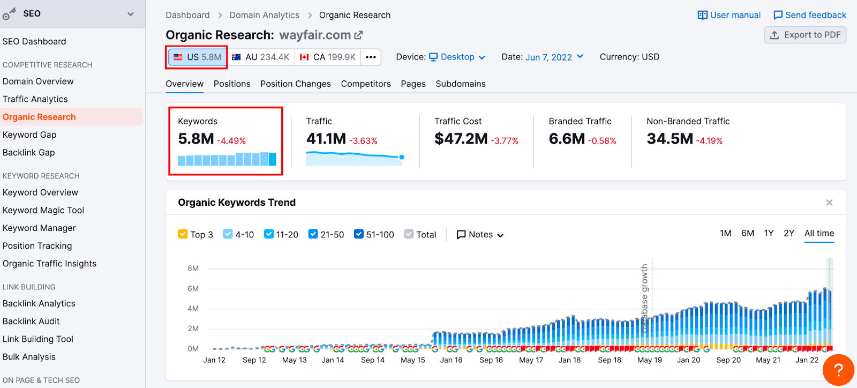Open SEO Dashboard in sidebar

(34, 41)
